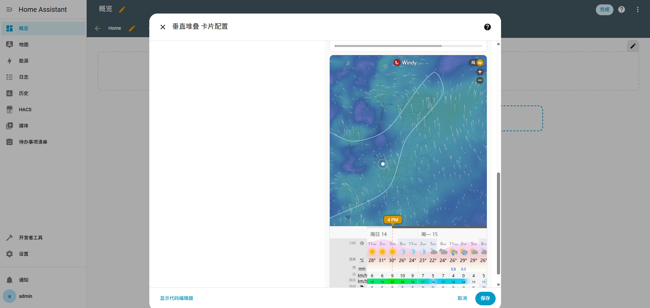Click the 4 PM marker on the timeline slider
This screenshot has height=308, width=650.
[x=392, y=220]
